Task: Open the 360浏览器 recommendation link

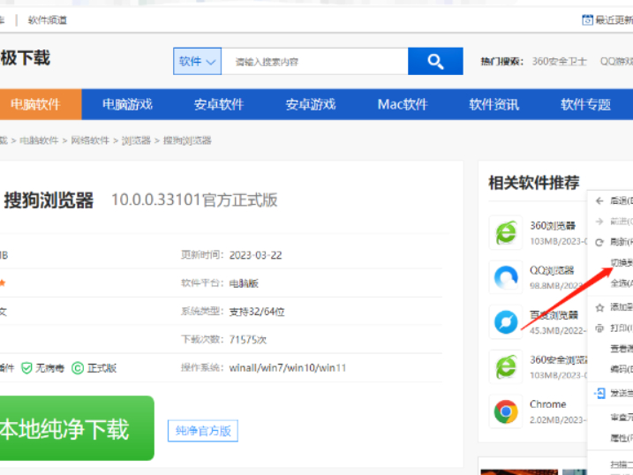Action: coord(553,226)
